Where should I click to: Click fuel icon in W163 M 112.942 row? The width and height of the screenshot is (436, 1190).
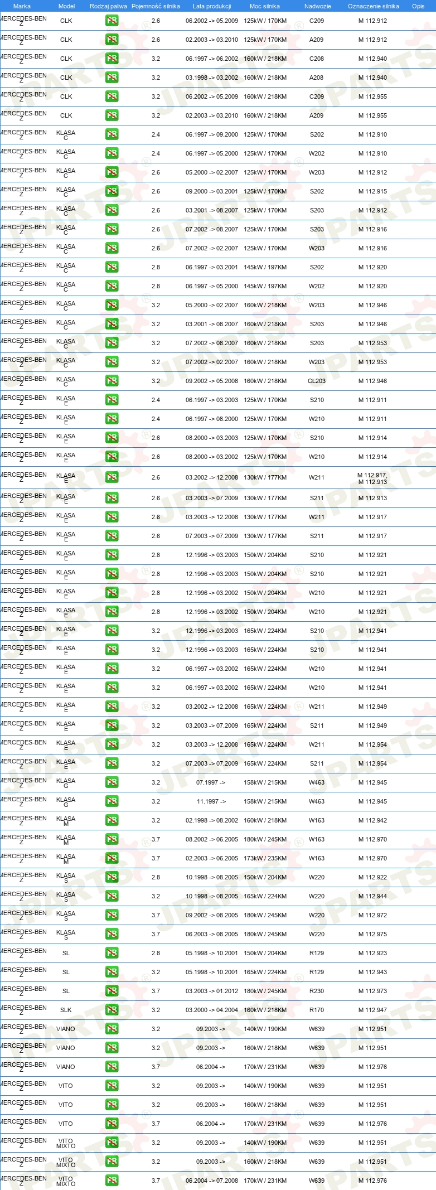(112, 820)
